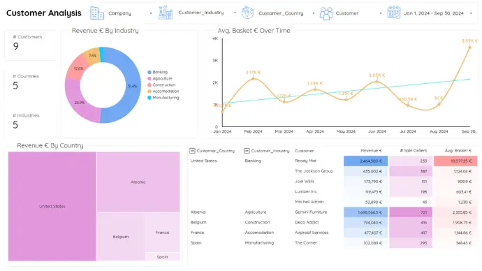The height and width of the screenshot is (271, 482).
Task: Collapse the Customer_Country column minus icon
Action: [x=192, y=151]
